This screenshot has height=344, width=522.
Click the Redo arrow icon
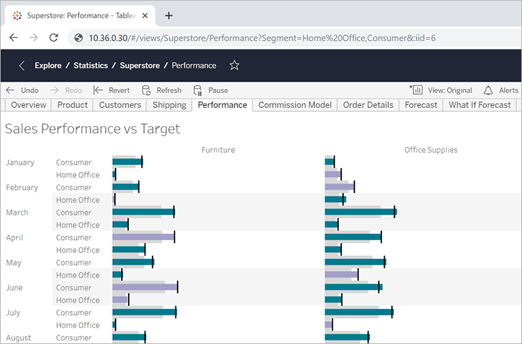[54, 91]
